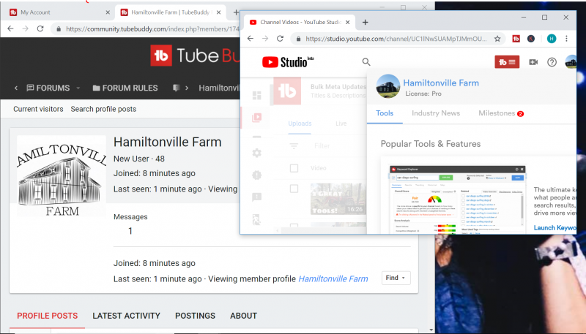The image size is (586, 334).
Task: Select the LATEST ACTIVITY tab
Action: pyautogui.click(x=126, y=316)
